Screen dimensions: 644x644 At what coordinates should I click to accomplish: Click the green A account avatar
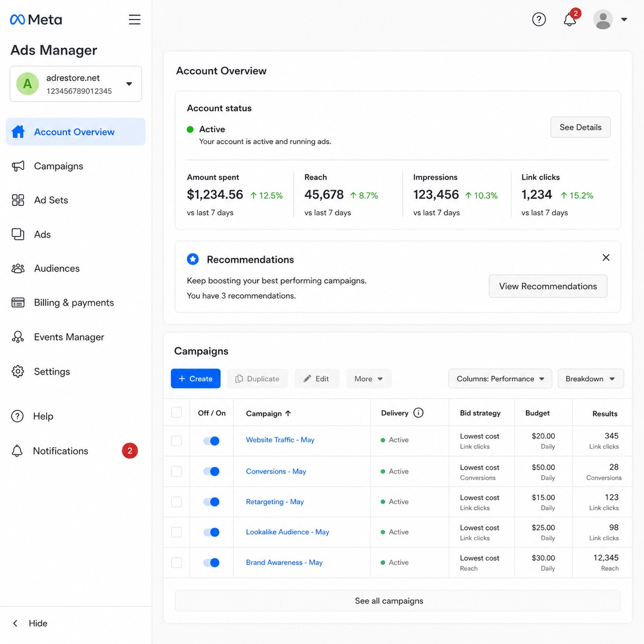coord(28,84)
